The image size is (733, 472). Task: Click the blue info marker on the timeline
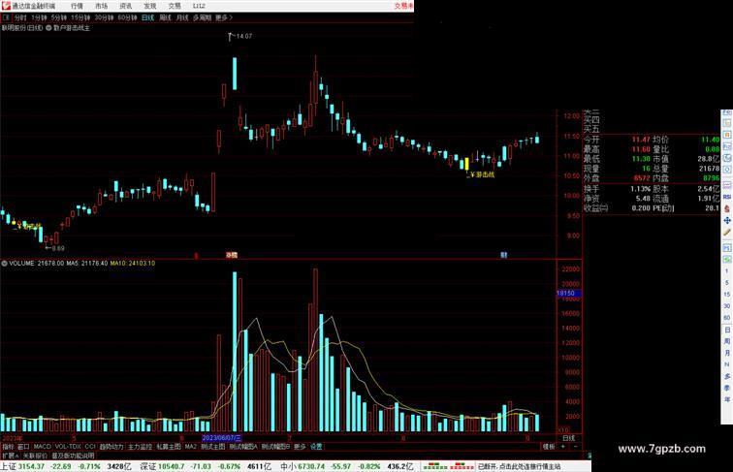tap(504, 255)
